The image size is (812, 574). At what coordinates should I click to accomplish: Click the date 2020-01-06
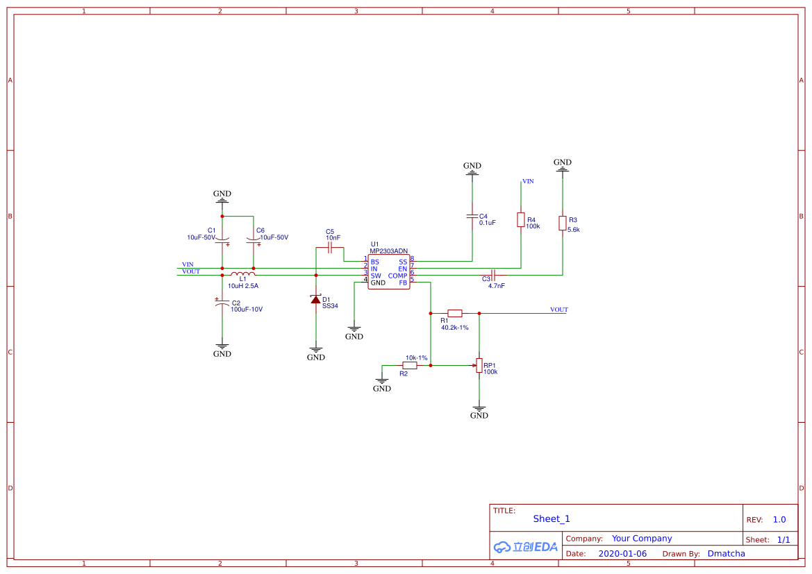pos(622,554)
